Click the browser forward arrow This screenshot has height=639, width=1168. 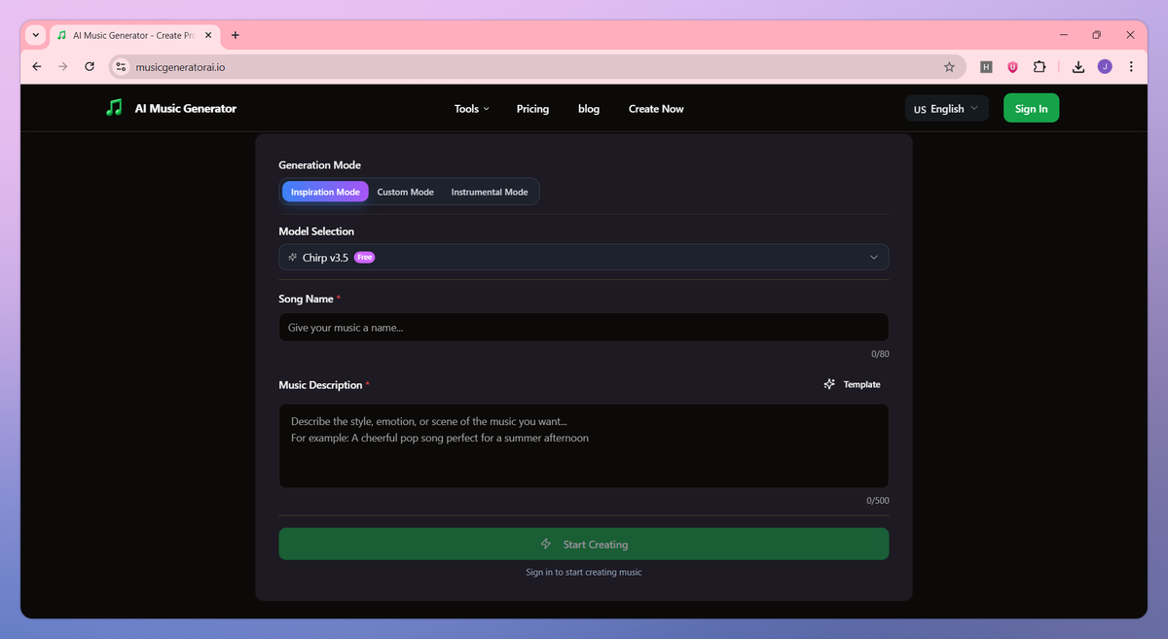63,67
